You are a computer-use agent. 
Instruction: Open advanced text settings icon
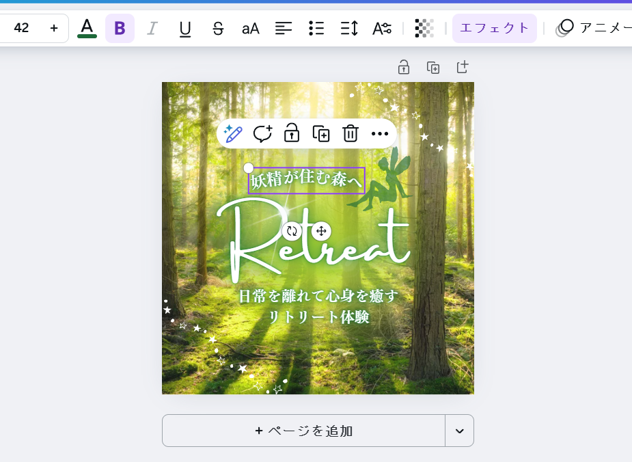[382, 28]
